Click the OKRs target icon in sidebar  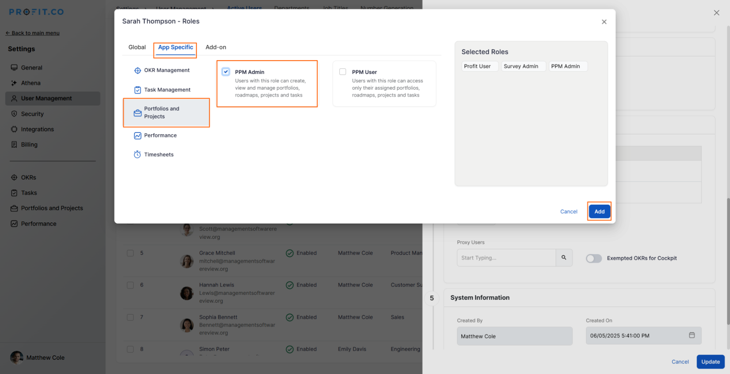[x=14, y=178]
